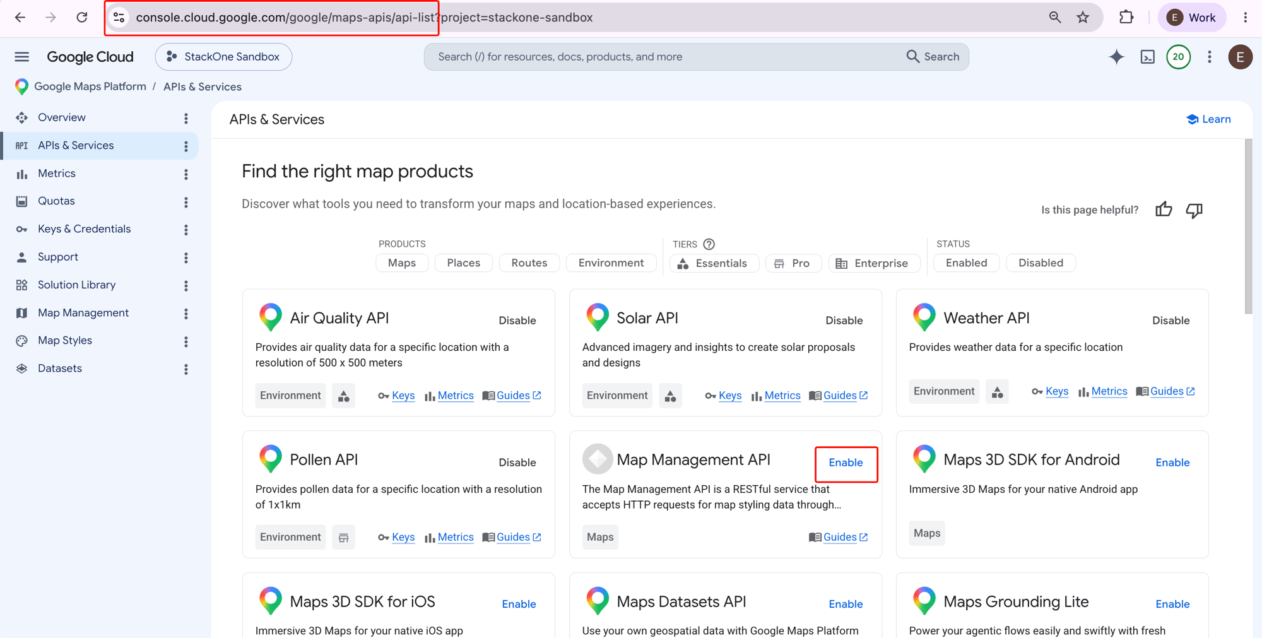1262x638 pixels.
Task: Toggle the Enterprise tier filter chip
Action: pyautogui.click(x=874, y=263)
